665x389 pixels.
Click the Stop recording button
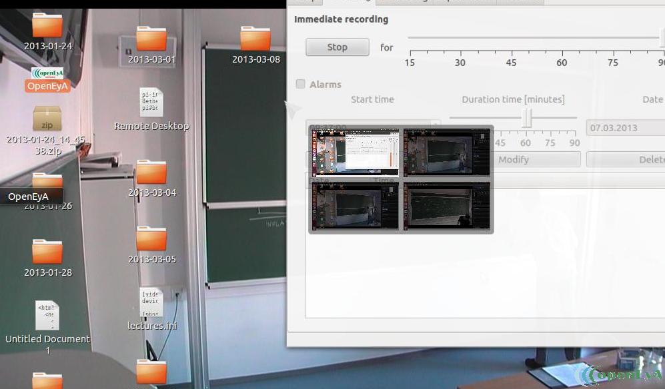click(x=337, y=47)
